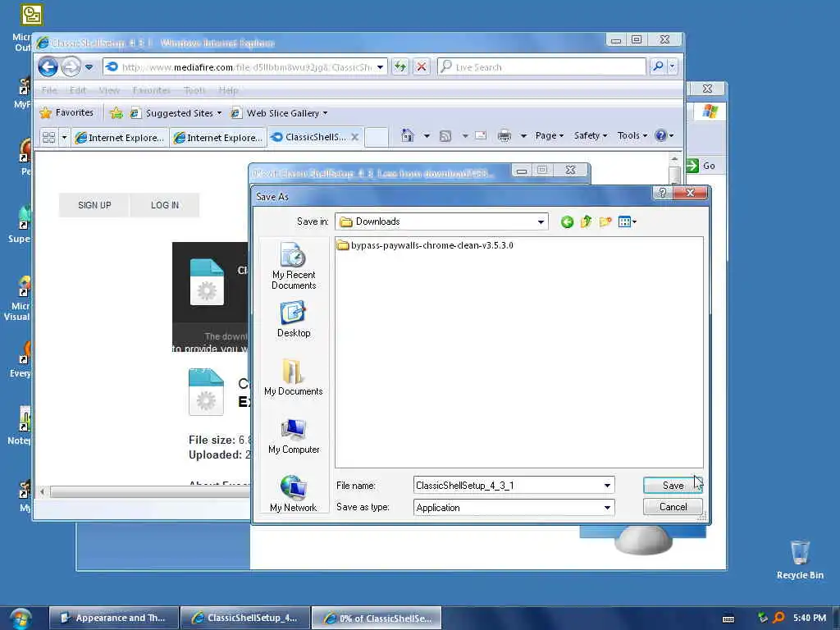Click the Quick Tabs grid icon

coord(48,137)
